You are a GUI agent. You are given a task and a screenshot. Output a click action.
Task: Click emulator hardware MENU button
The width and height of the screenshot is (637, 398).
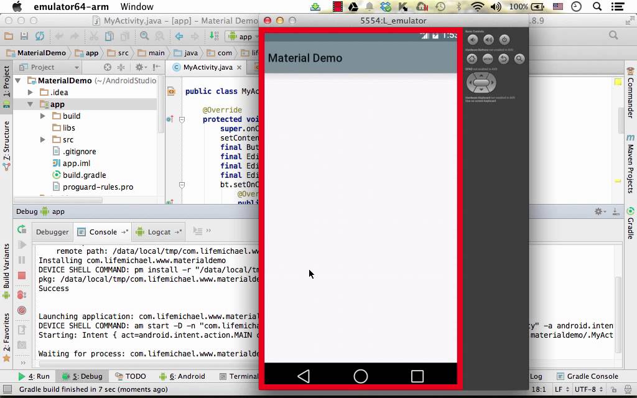point(488,59)
